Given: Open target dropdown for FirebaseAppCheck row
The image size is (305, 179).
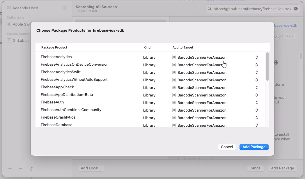Looking at the screenshot, I should click(x=257, y=87).
